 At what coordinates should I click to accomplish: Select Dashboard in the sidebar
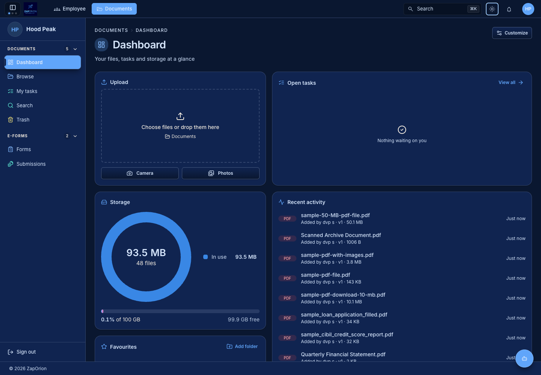(42, 62)
